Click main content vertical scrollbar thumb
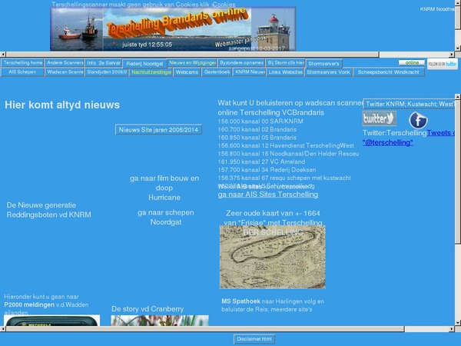The width and height of the screenshot is (461, 346). tap(458, 171)
